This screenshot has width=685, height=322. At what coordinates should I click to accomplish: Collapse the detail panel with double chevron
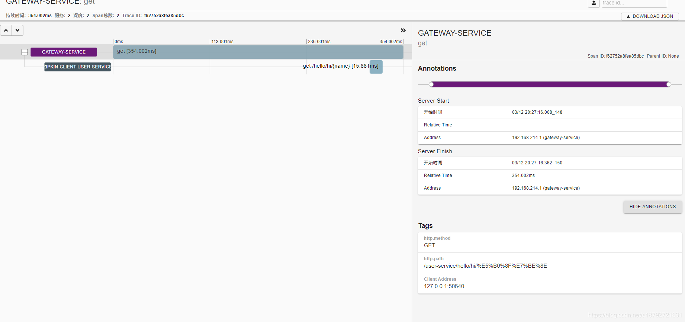(403, 30)
